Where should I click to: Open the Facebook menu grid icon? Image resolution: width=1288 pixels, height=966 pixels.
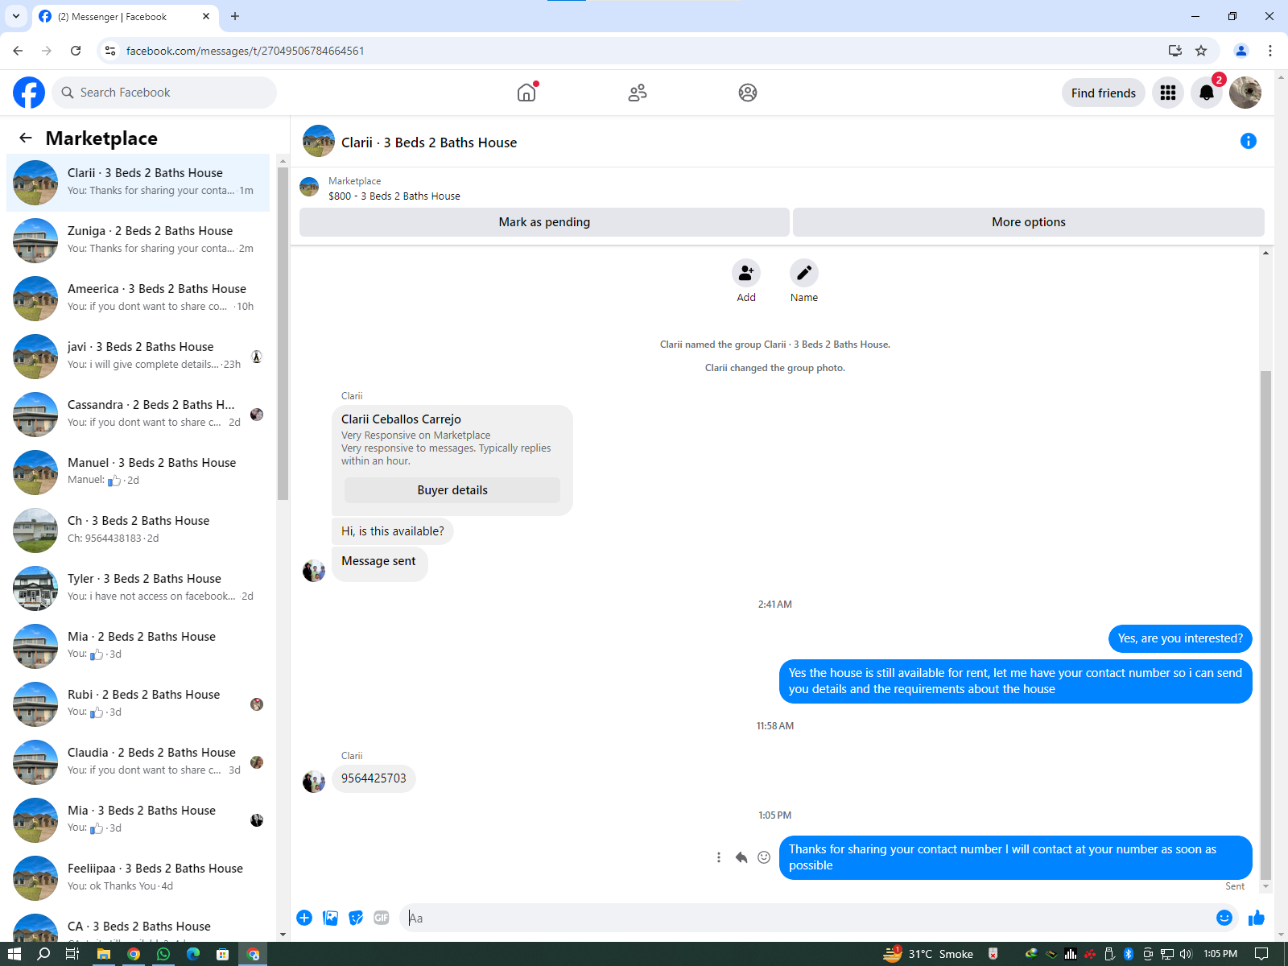(x=1168, y=93)
